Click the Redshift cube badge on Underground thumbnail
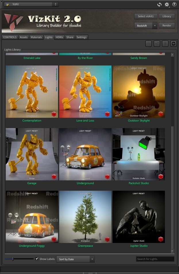Screen dimensions: 179x274 click(107, 177)
